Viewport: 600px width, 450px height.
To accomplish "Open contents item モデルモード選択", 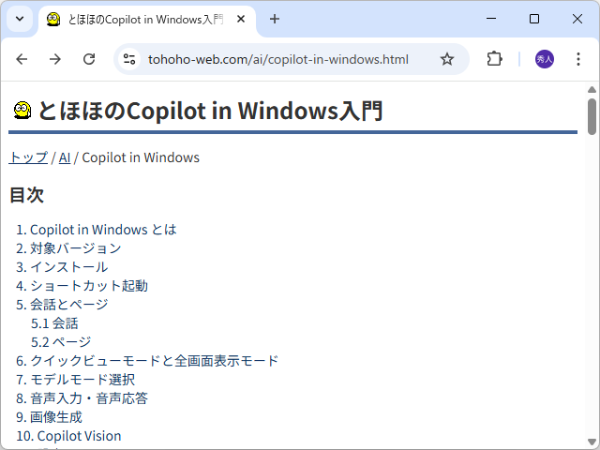I will (82, 380).
